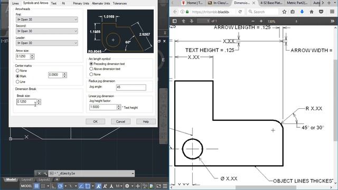Viewport: 338px width, 190px height.
Task: Click the command line wrench customize icon
Action: pyautogui.click(x=45, y=173)
